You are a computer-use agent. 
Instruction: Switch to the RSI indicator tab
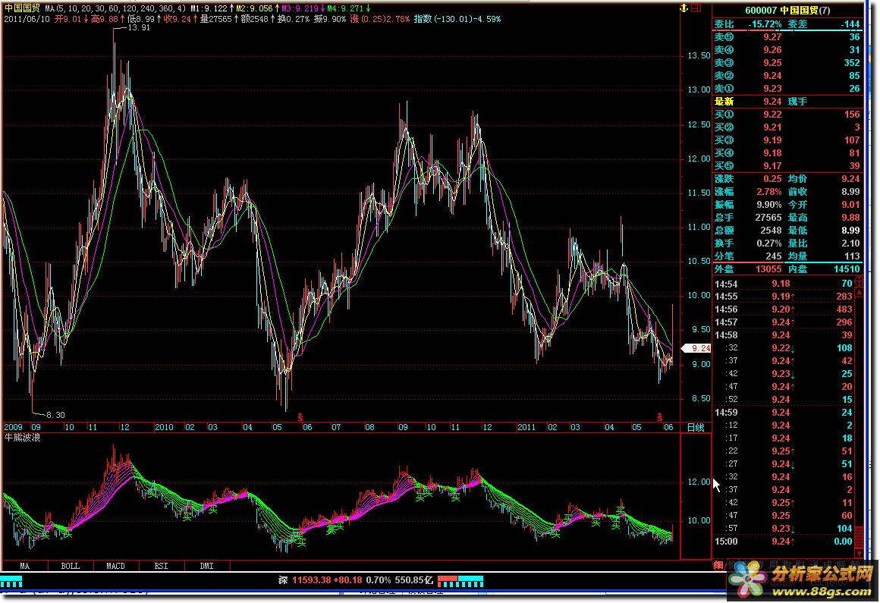tap(161, 565)
